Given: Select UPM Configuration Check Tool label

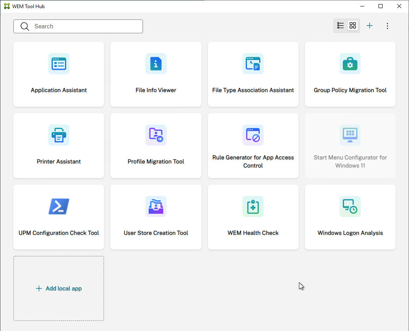Looking at the screenshot, I should point(58,233).
